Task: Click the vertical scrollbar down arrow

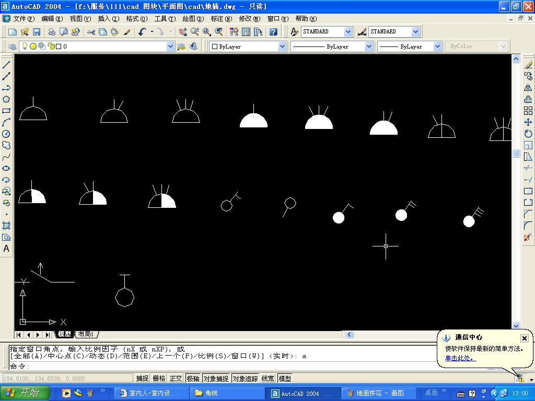Action: 516,326
